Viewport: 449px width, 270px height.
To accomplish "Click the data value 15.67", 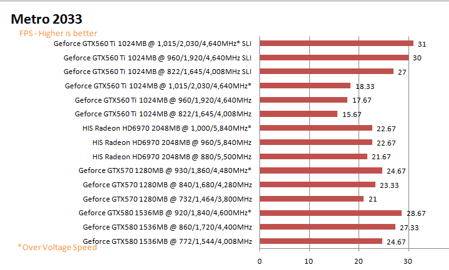I will (352, 114).
